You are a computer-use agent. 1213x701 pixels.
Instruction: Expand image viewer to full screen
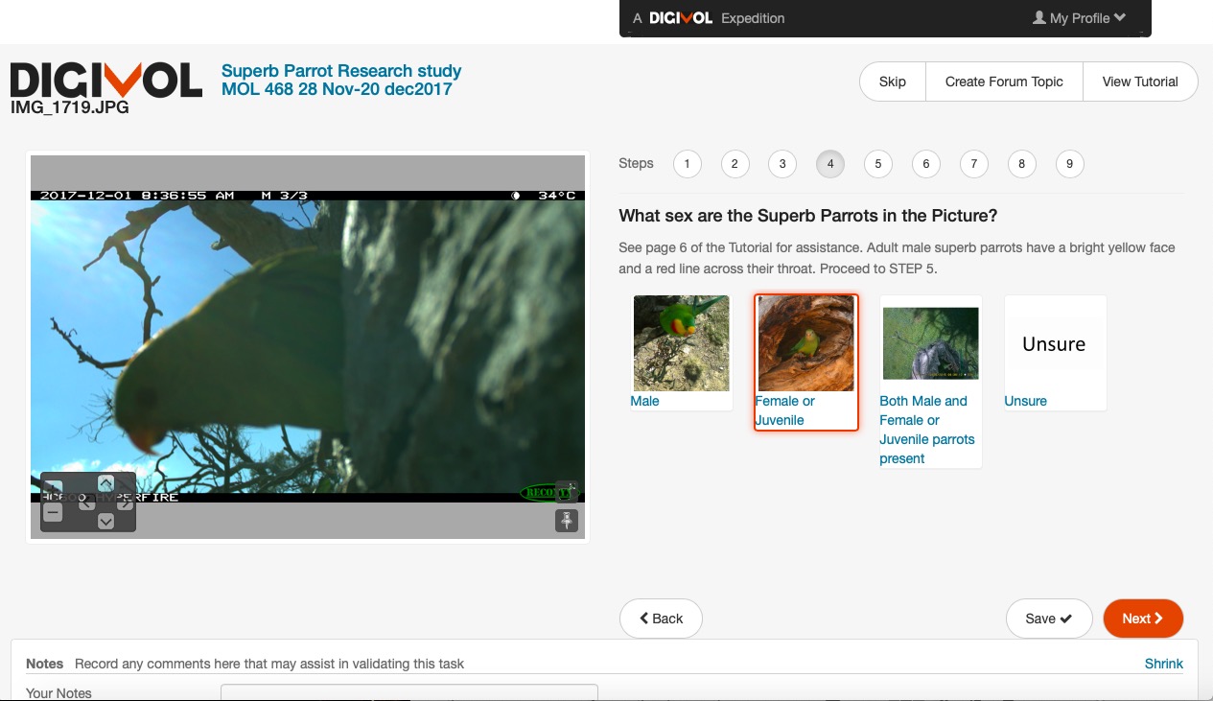click(567, 491)
